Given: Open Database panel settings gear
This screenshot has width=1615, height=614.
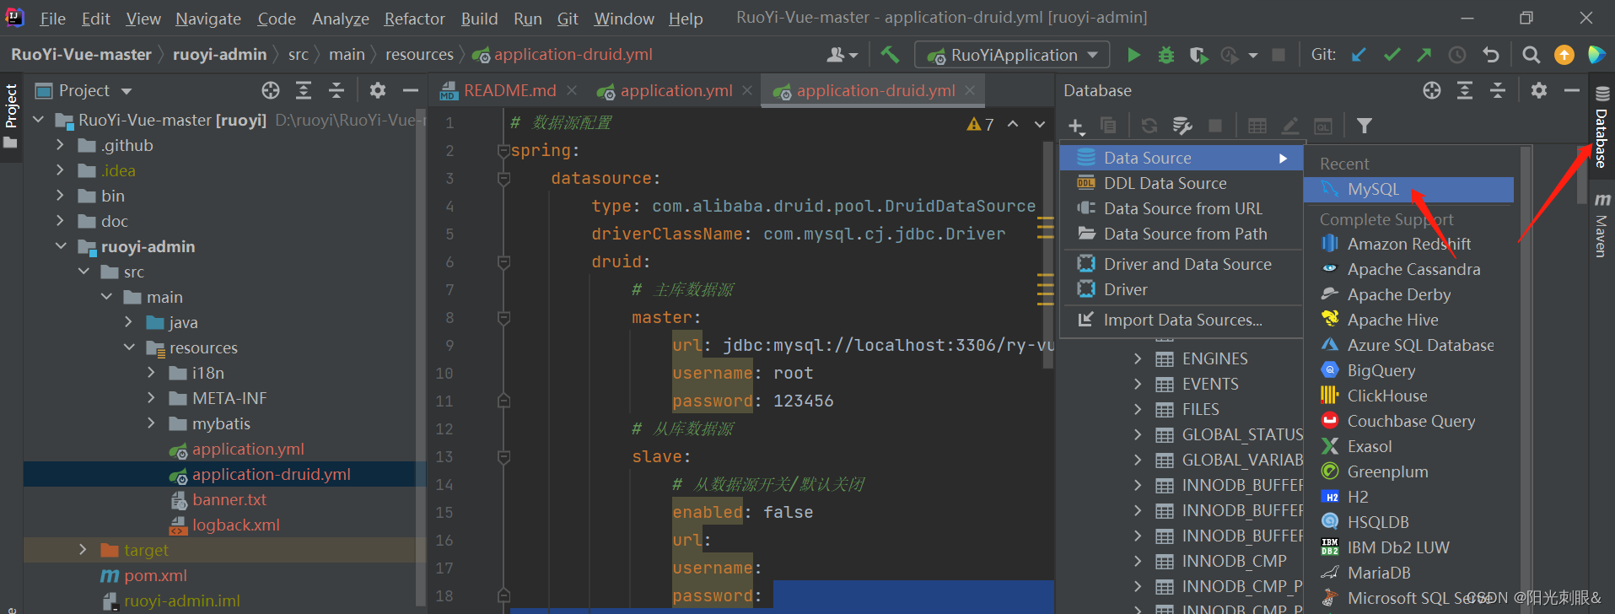Looking at the screenshot, I should click(x=1539, y=90).
